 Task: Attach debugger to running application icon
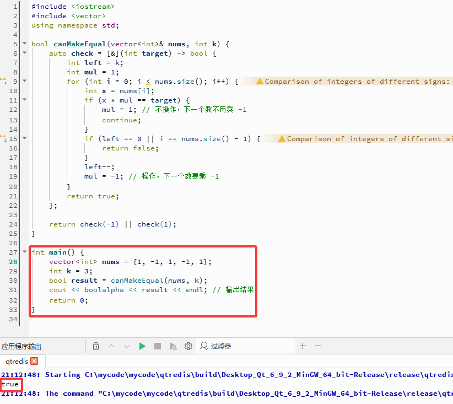(x=173, y=346)
